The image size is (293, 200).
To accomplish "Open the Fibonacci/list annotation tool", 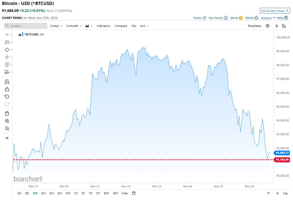I will (7, 42).
